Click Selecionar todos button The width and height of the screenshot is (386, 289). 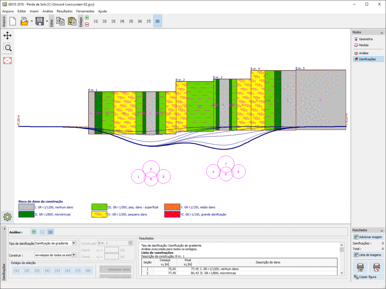click(115, 269)
